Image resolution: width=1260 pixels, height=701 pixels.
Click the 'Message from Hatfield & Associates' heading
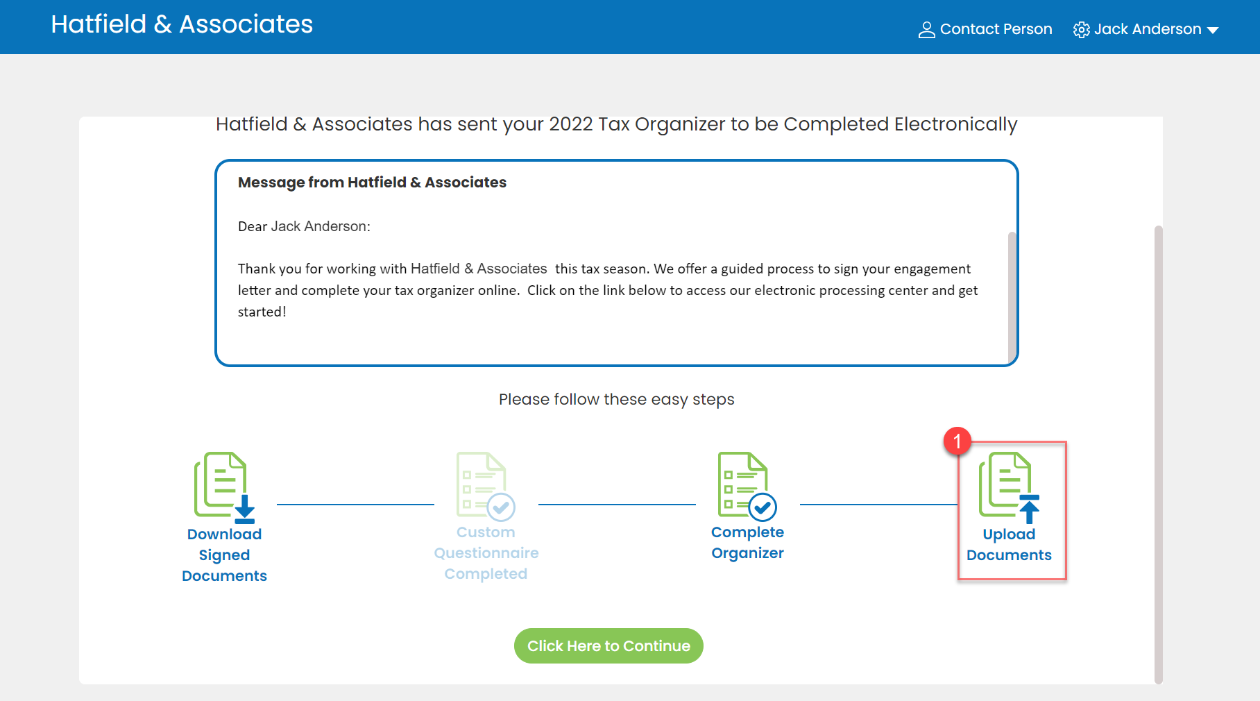point(372,183)
